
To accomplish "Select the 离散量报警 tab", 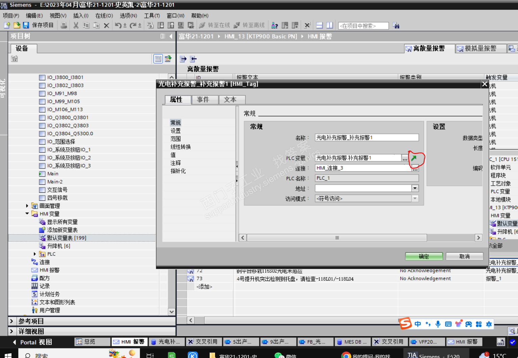I will (x=429, y=48).
